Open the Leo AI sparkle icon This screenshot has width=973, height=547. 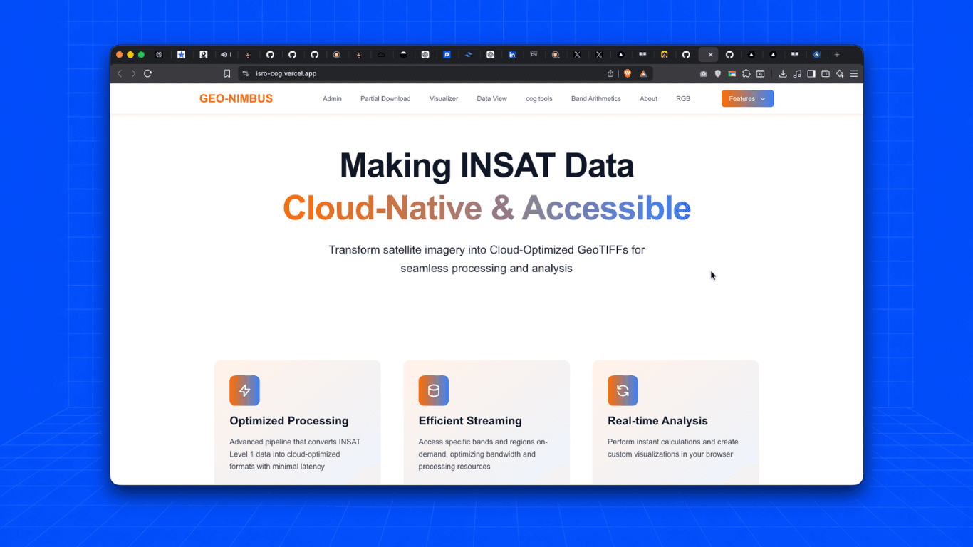tap(840, 73)
